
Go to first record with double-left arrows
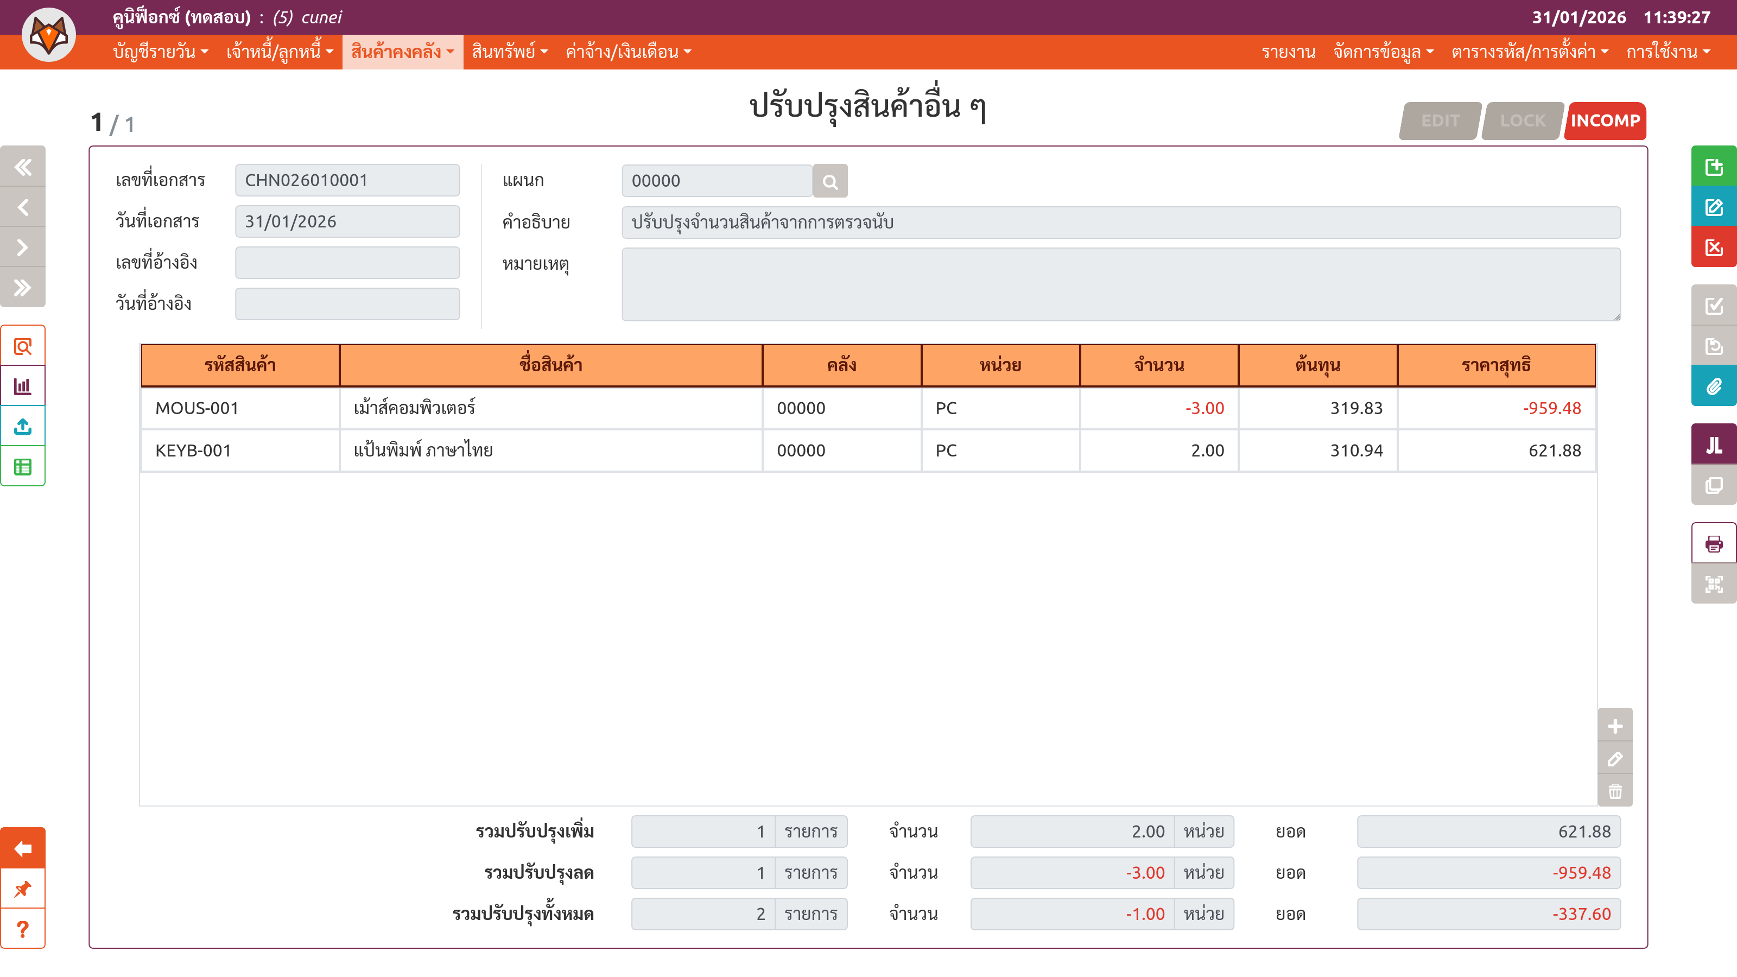(x=23, y=167)
